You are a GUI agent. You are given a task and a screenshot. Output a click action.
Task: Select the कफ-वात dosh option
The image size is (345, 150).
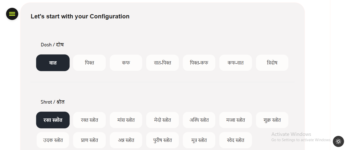coord(235,63)
